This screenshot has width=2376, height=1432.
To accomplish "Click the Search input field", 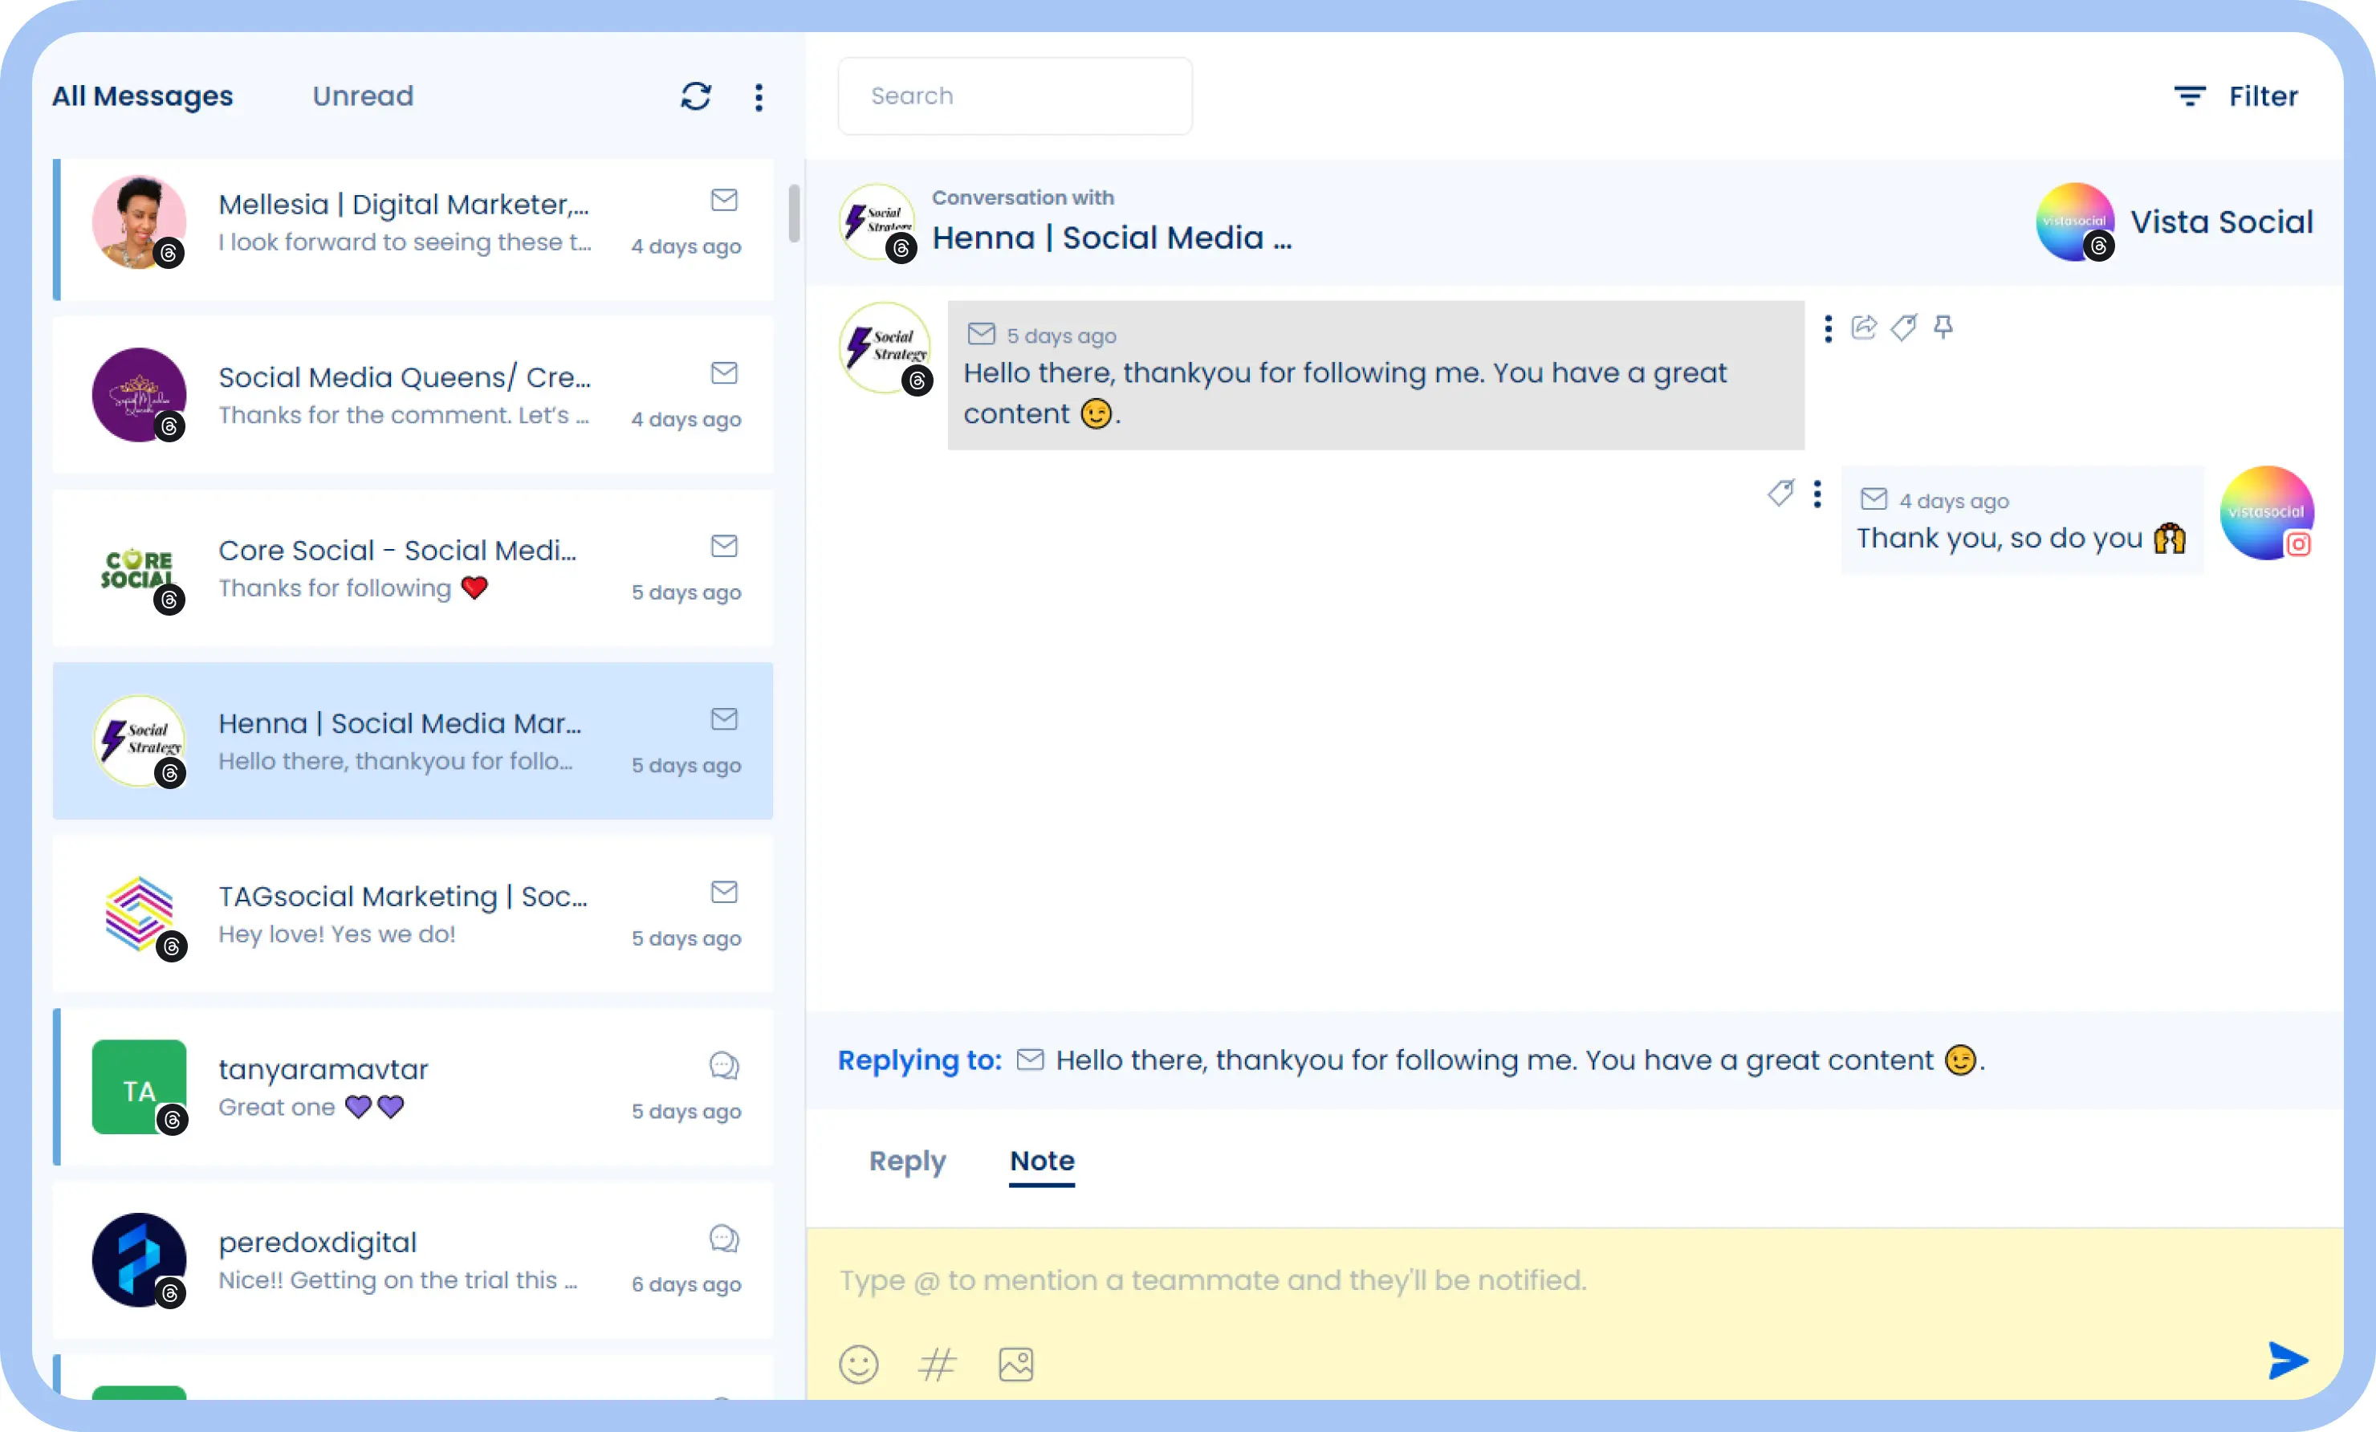I will point(1013,95).
